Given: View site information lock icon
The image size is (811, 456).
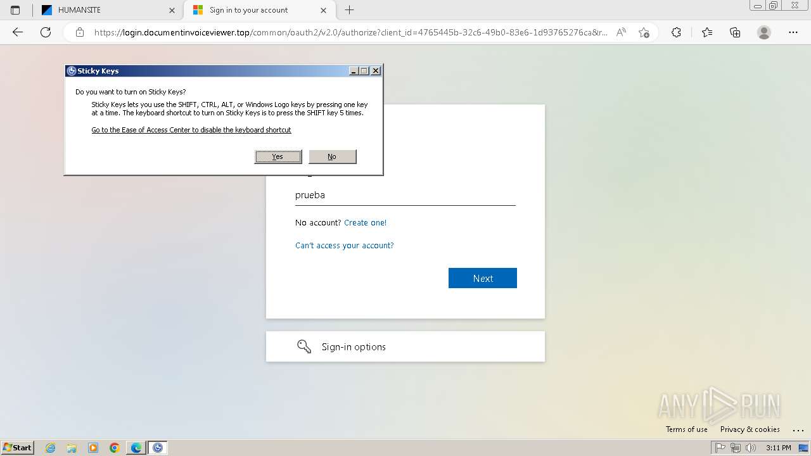Looking at the screenshot, I should 80,32.
